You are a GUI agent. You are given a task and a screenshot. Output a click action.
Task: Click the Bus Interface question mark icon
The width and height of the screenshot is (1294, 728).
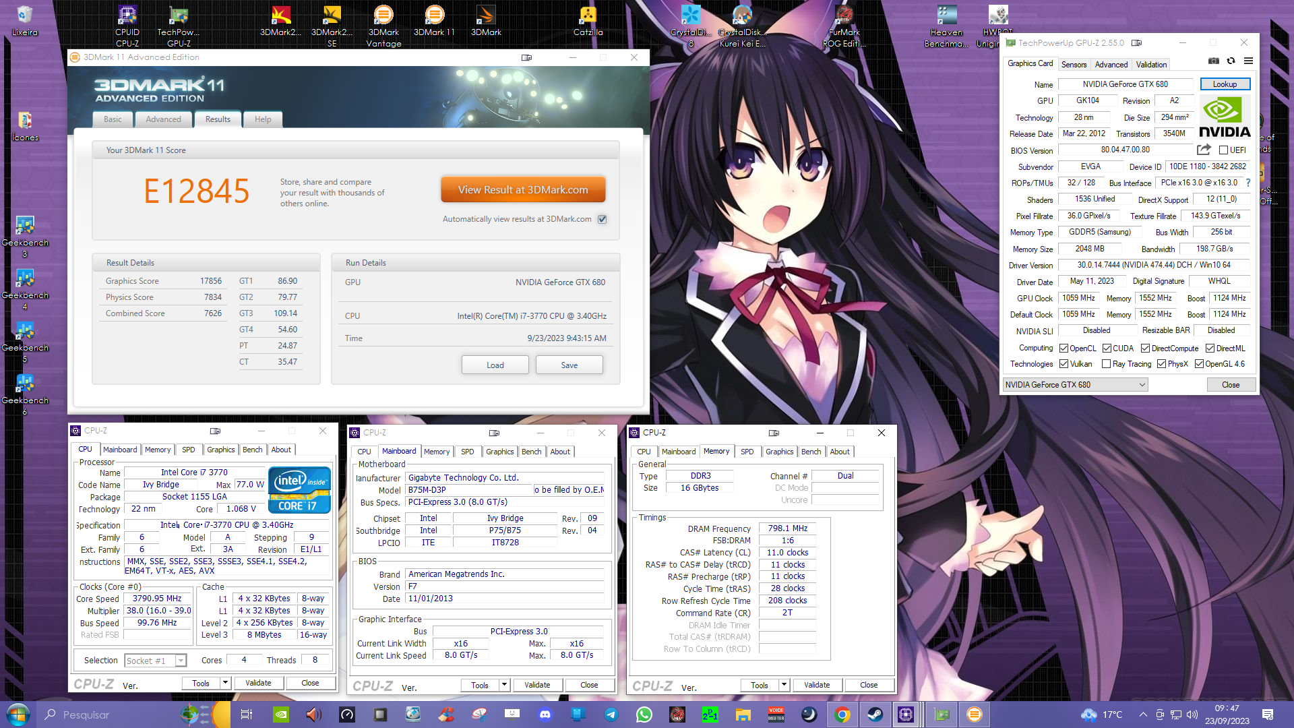tap(1248, 183)
